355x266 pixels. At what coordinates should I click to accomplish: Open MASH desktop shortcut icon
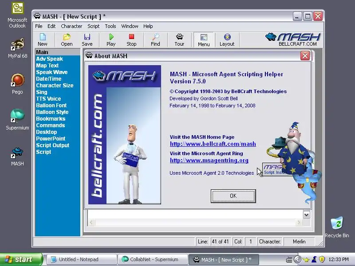click(x=17, y=156)
